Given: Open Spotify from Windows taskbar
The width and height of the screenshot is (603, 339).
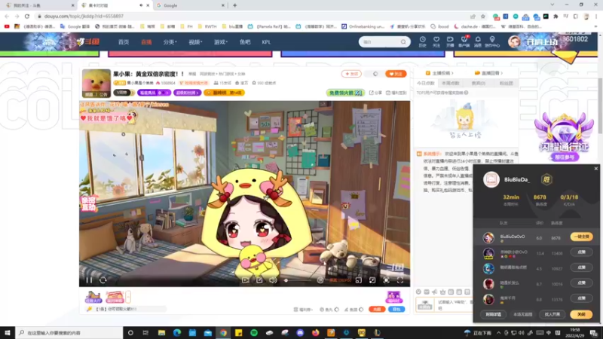Looking at the screenshot, I should pos(254,333).
